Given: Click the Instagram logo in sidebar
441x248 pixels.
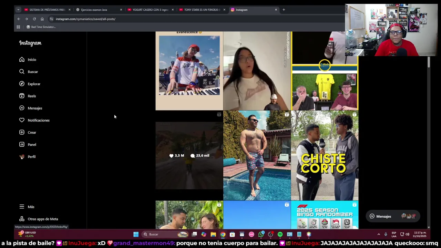Looking at the screenshot, I should coord(30,43).
